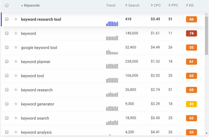Sort by CPC column header
The width and height of the screenshot is (209, 137).
point(157,5)
